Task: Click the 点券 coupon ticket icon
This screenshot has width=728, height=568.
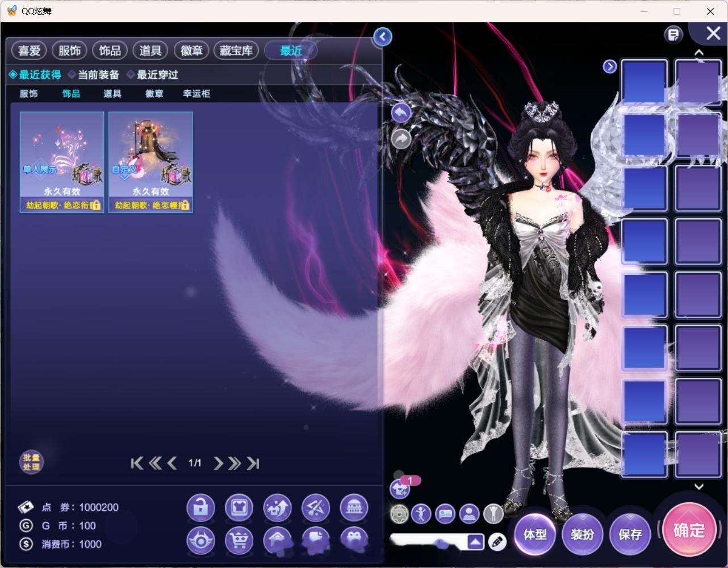Action: pyautogui.click(x=26, y=507)
